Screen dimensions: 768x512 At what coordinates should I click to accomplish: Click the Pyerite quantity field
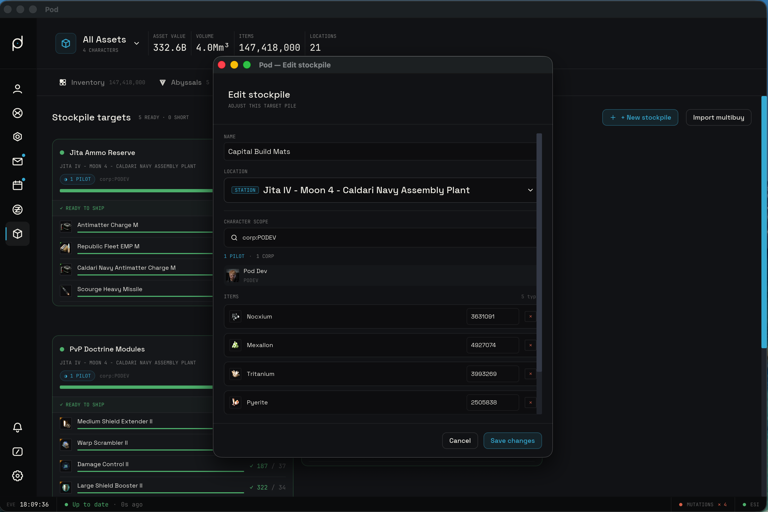(x=493, y=403)
